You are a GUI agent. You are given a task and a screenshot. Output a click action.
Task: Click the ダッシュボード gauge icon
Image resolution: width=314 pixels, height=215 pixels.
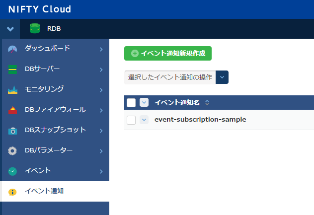click(12, 49)
